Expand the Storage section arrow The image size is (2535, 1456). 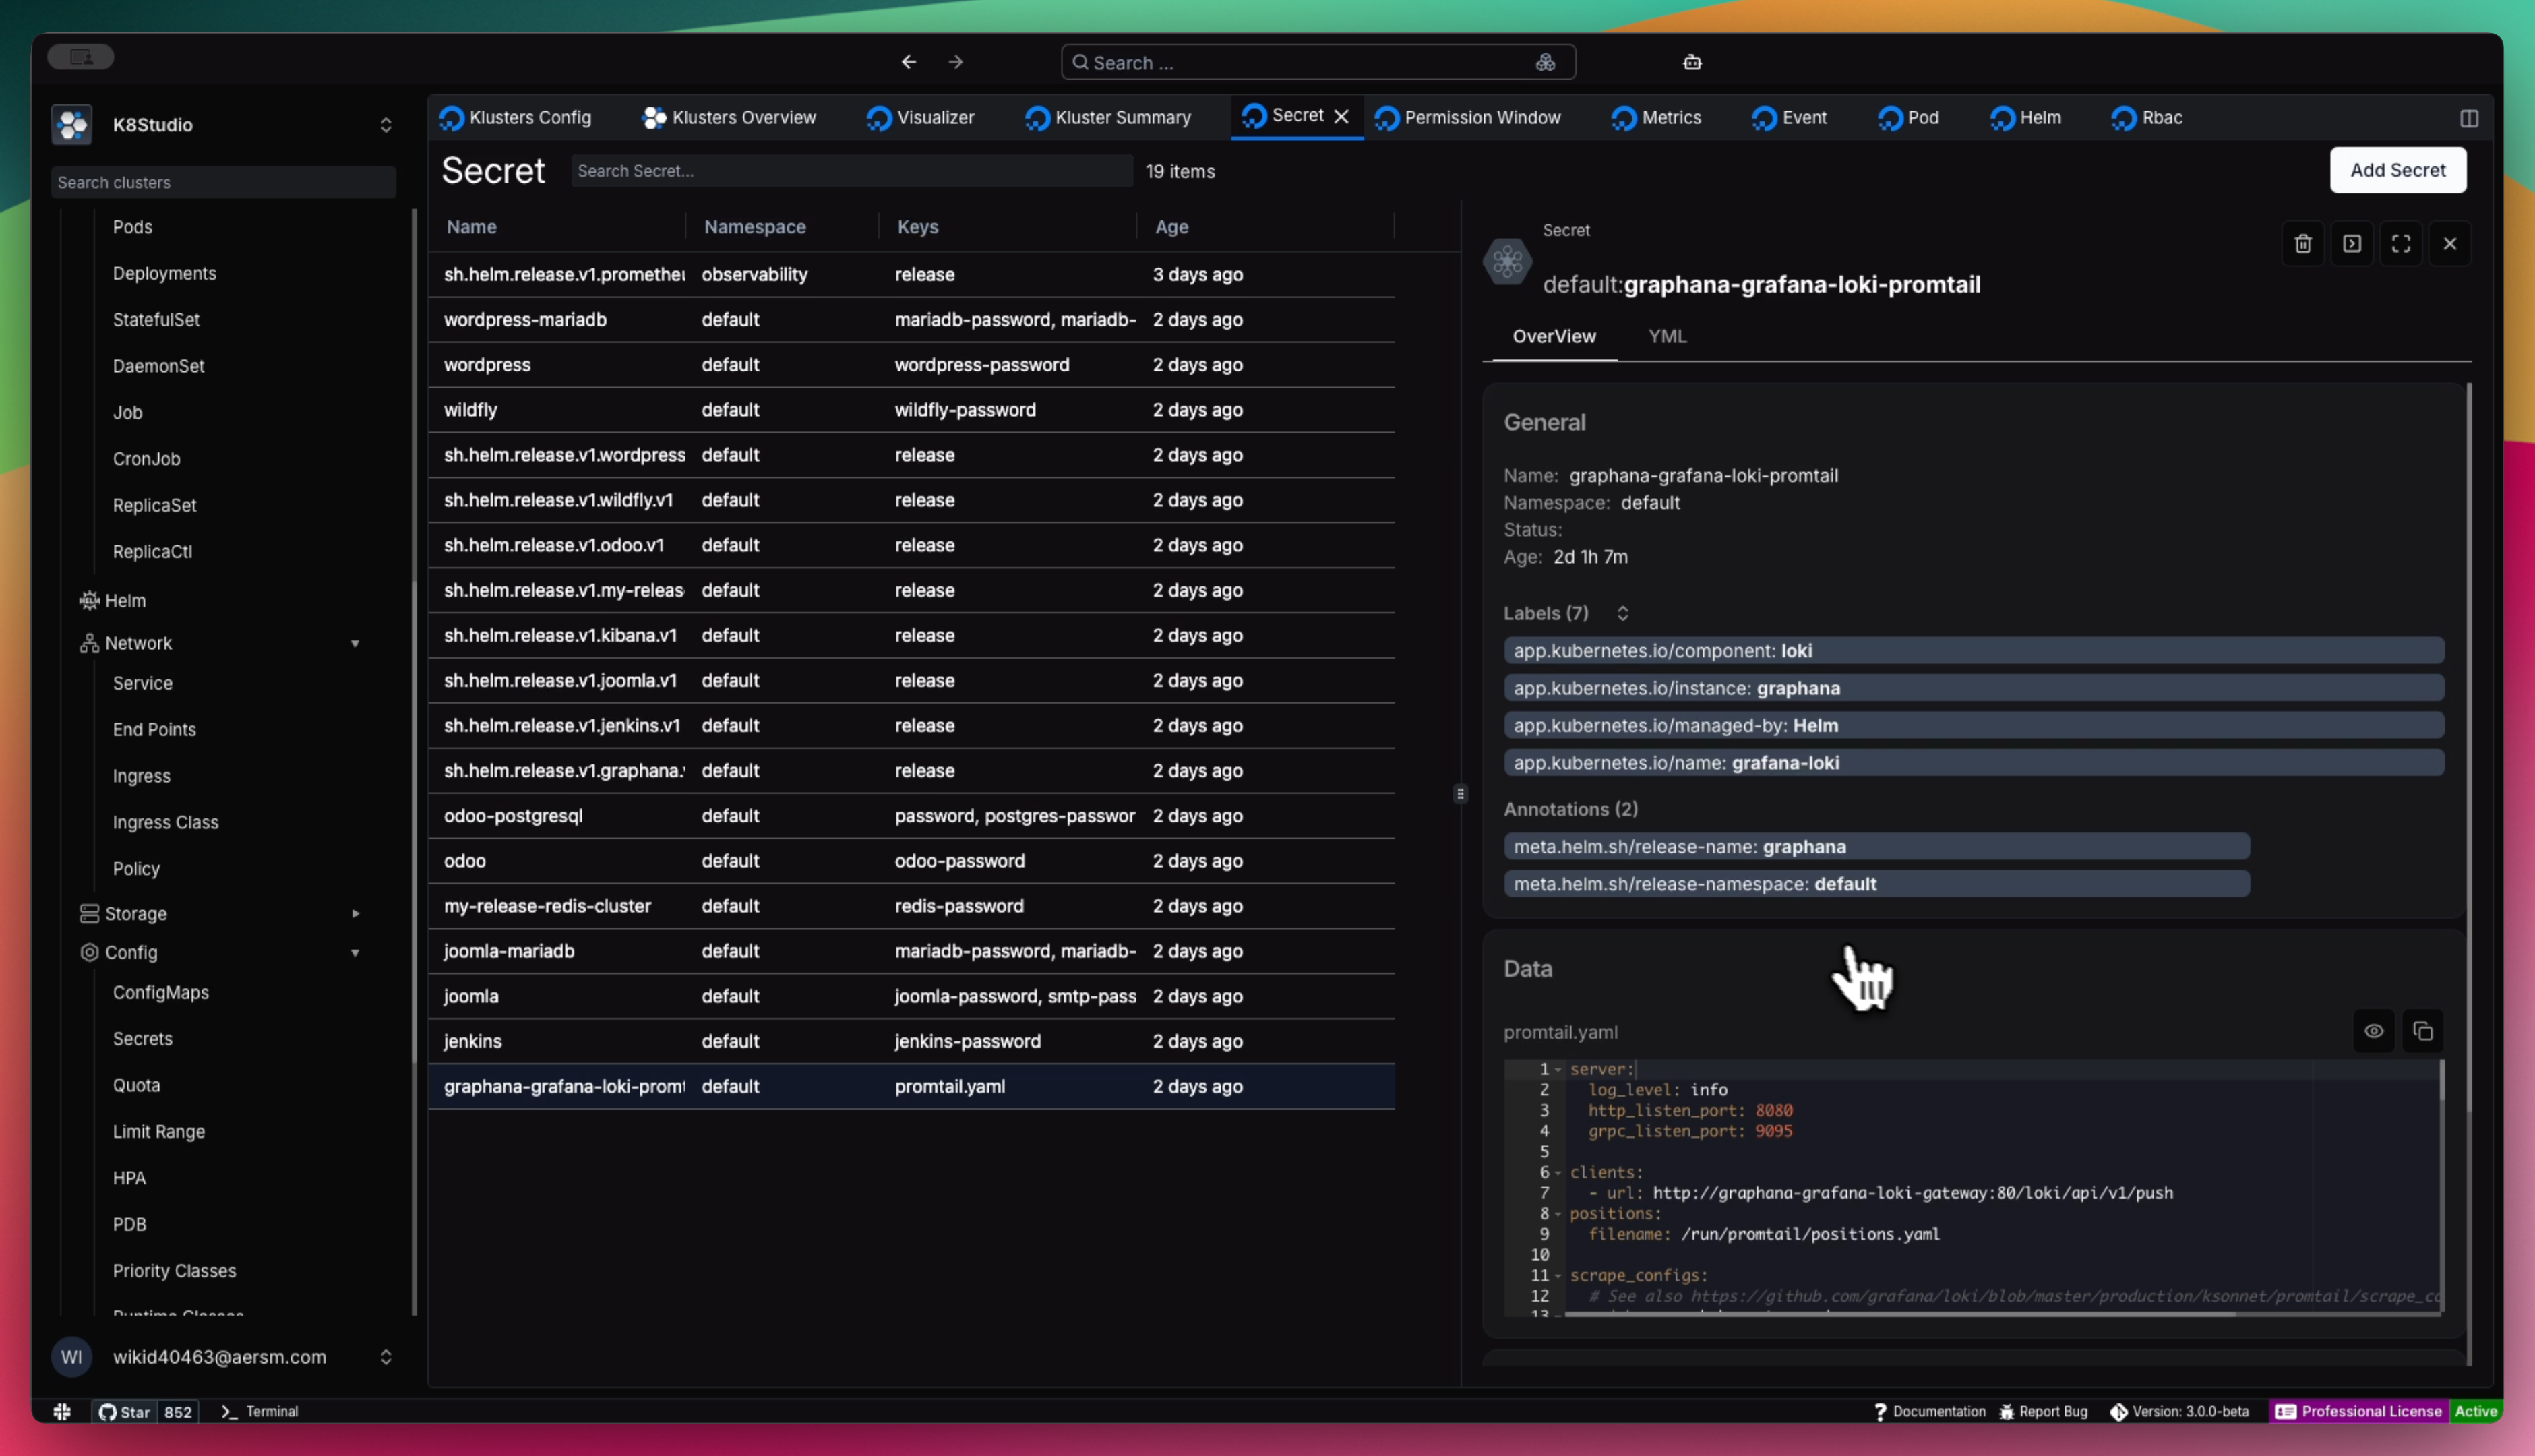coord(355,913)
